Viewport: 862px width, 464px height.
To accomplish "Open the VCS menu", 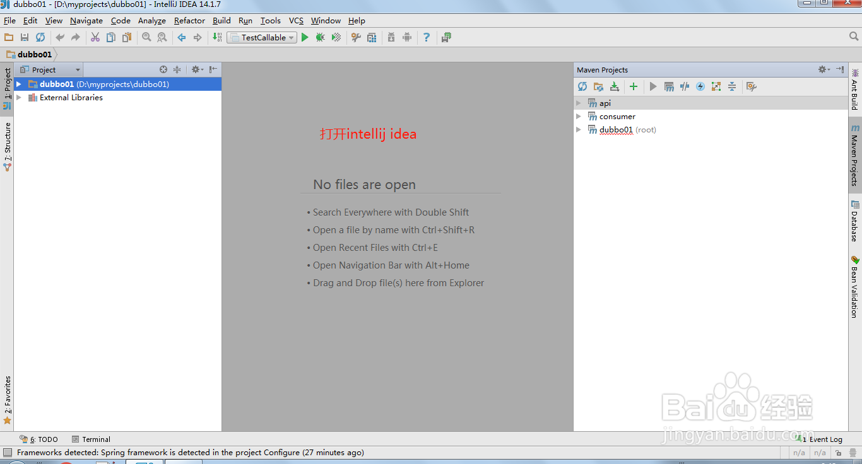I will [296, 20].
